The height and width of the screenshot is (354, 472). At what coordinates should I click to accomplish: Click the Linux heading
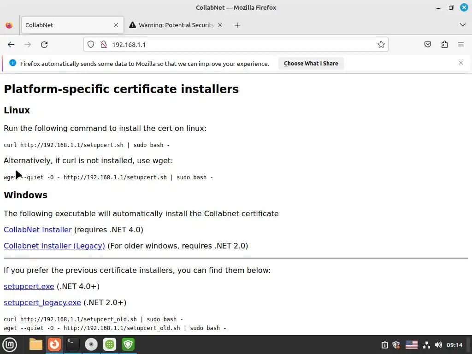(x=17, y=110)
